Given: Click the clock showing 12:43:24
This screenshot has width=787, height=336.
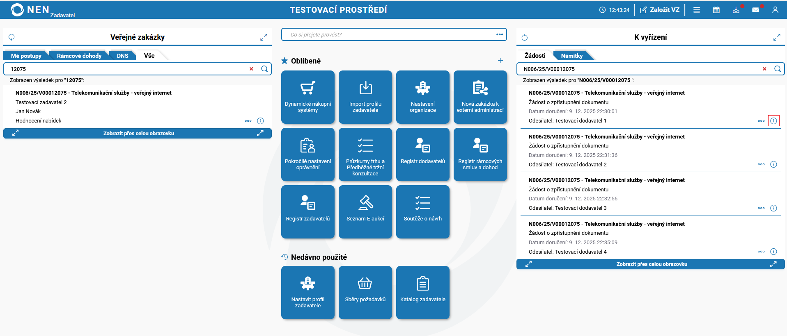Looking at the screenshot, I should point(614,10).
